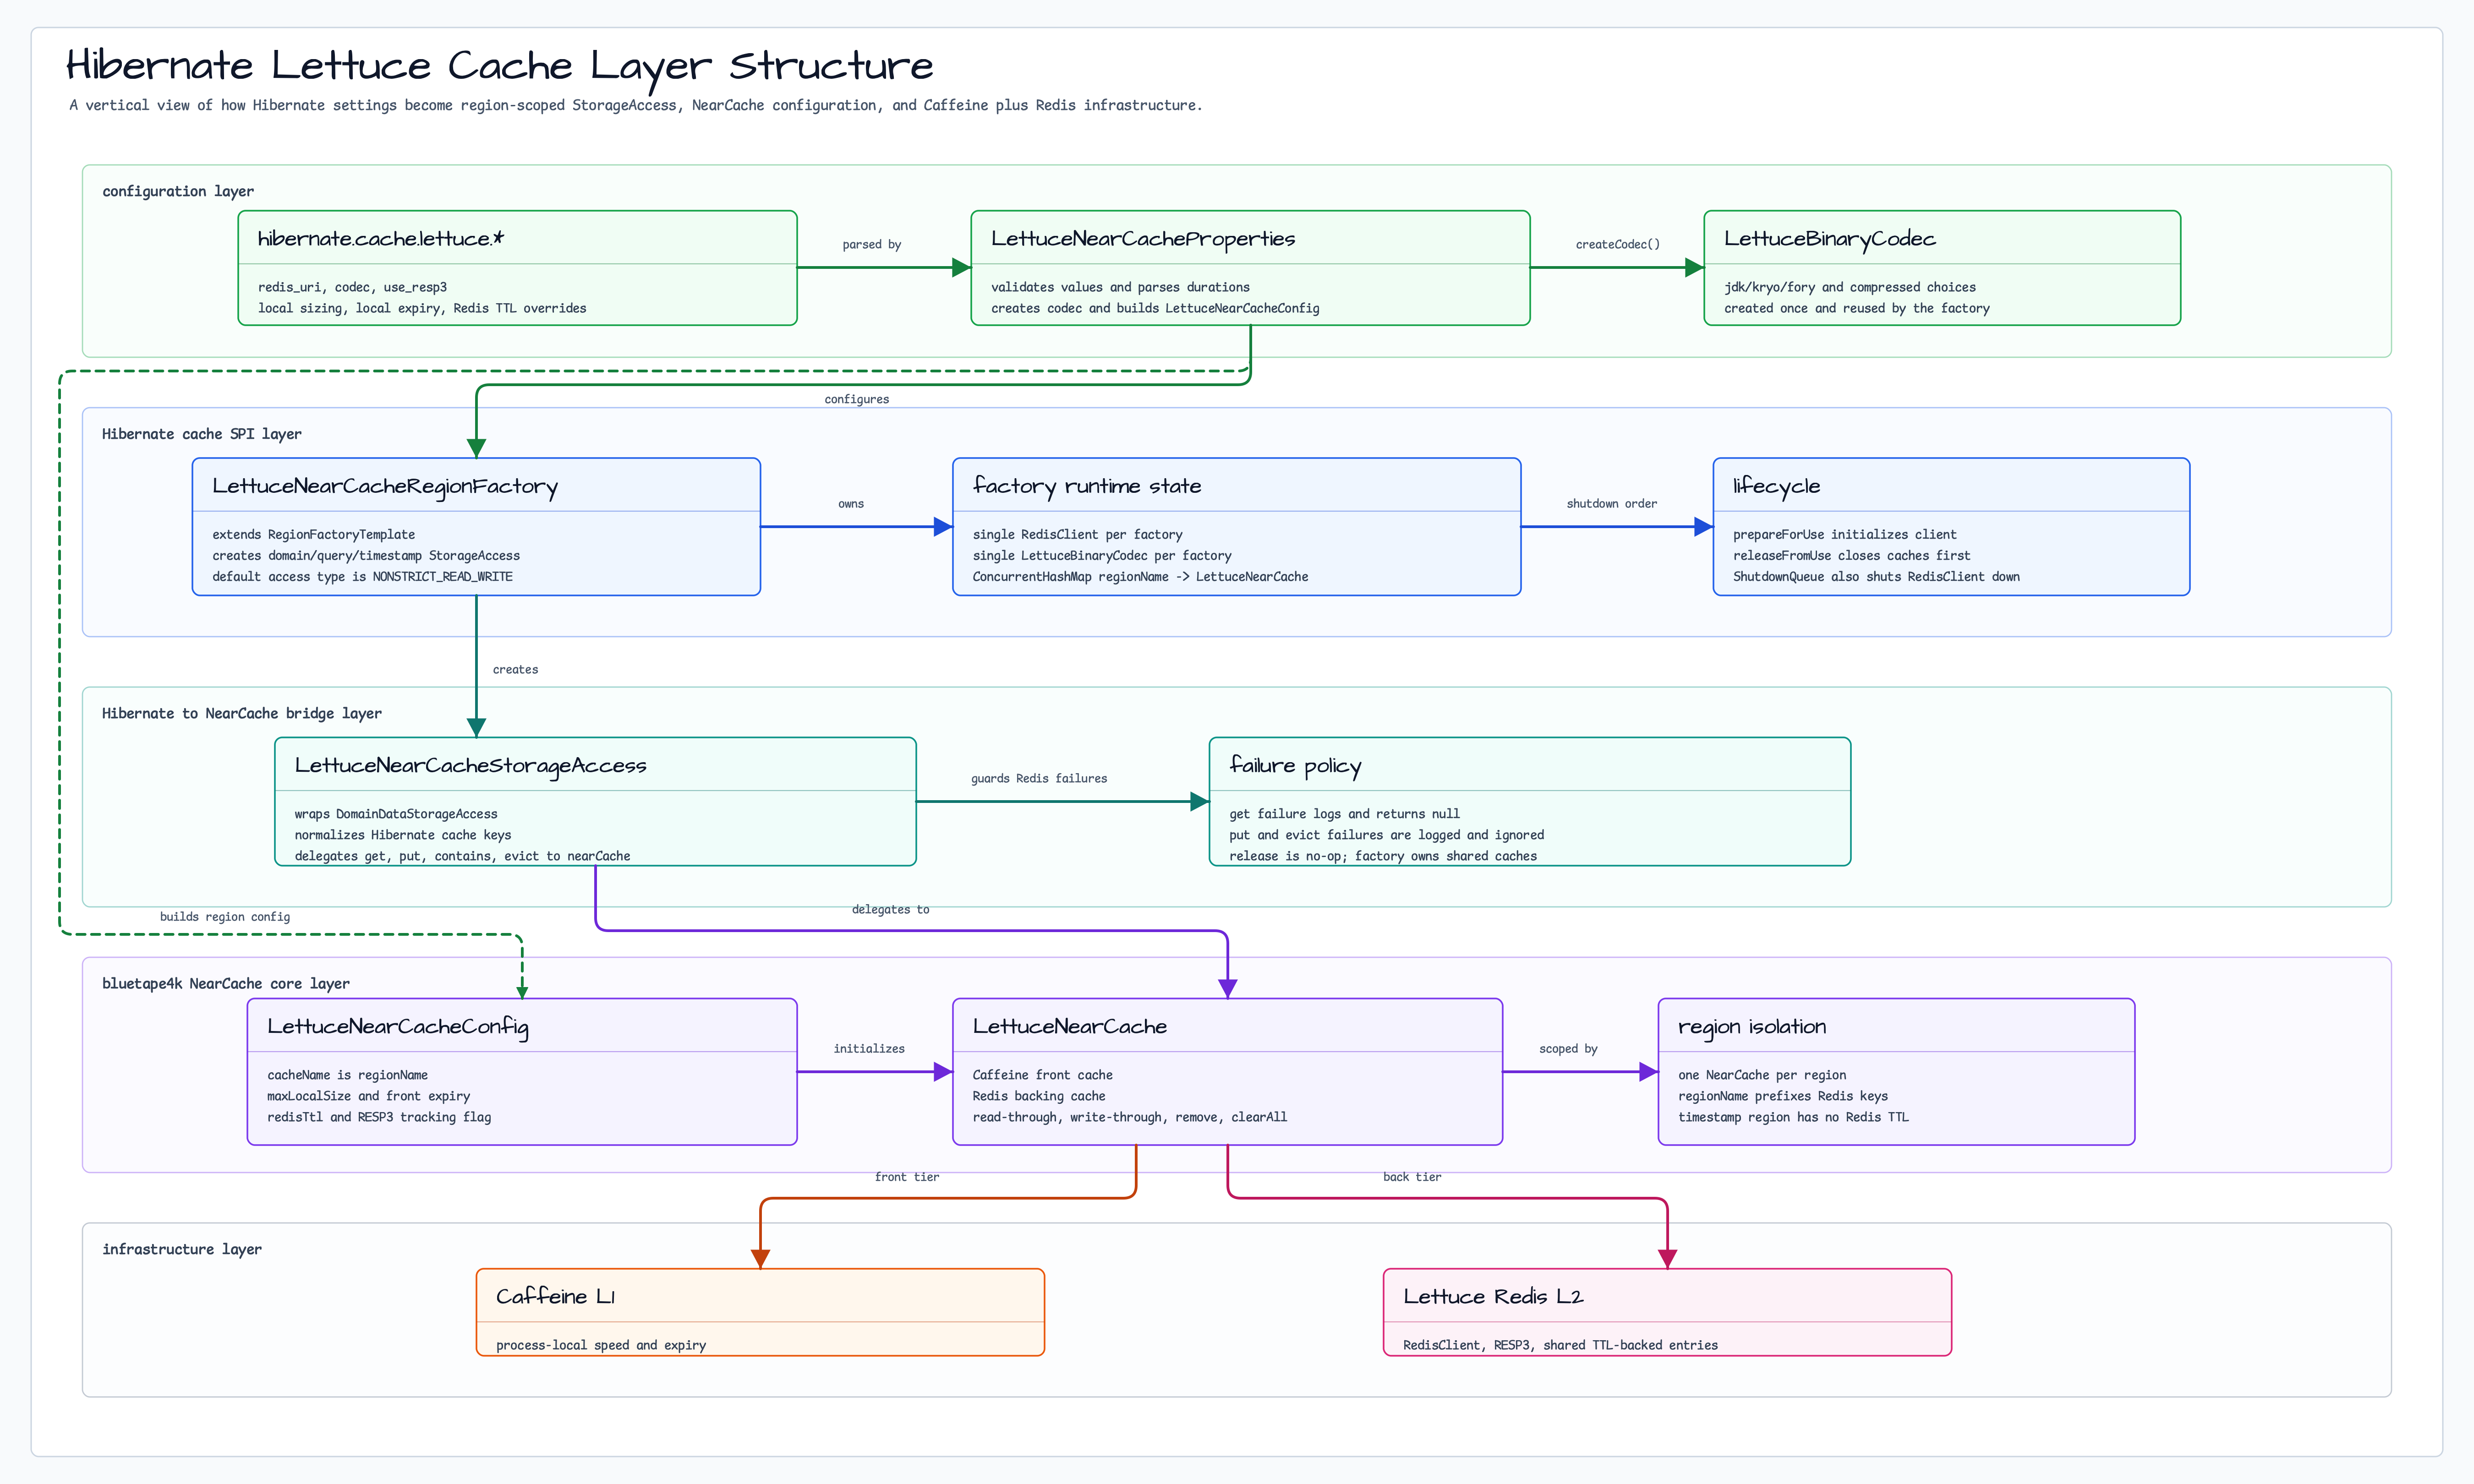
Task: Click 'process-local speed and expiry' line
Action: [601, 1345]
